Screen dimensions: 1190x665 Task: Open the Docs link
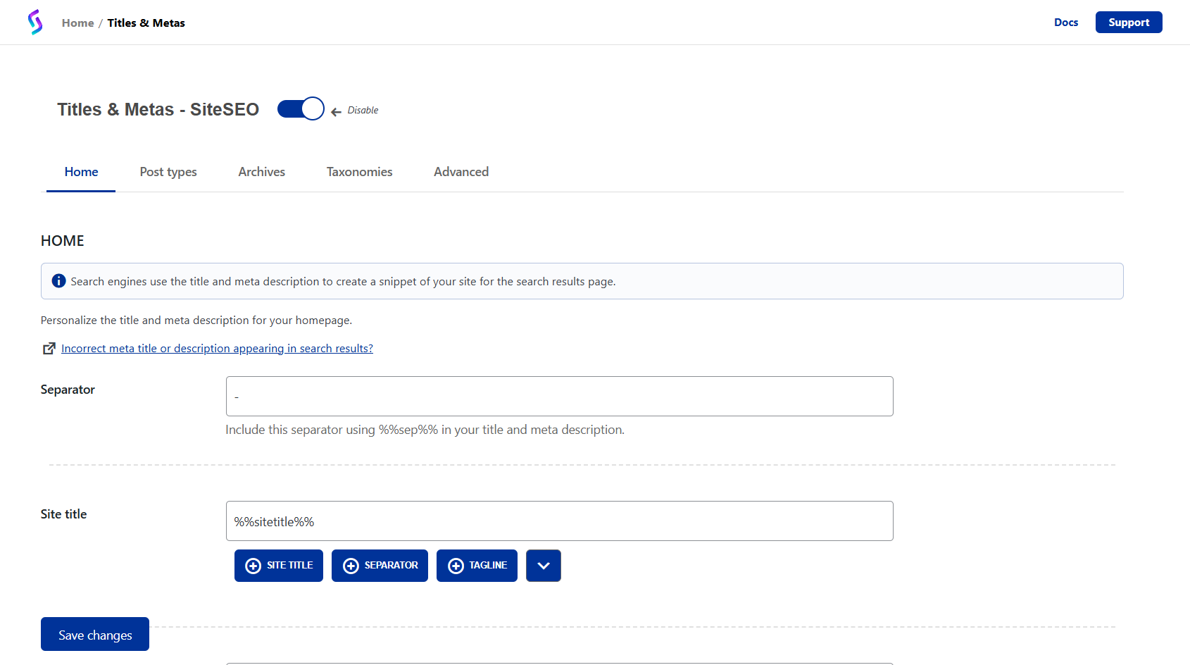click(x=1066, y=23)
